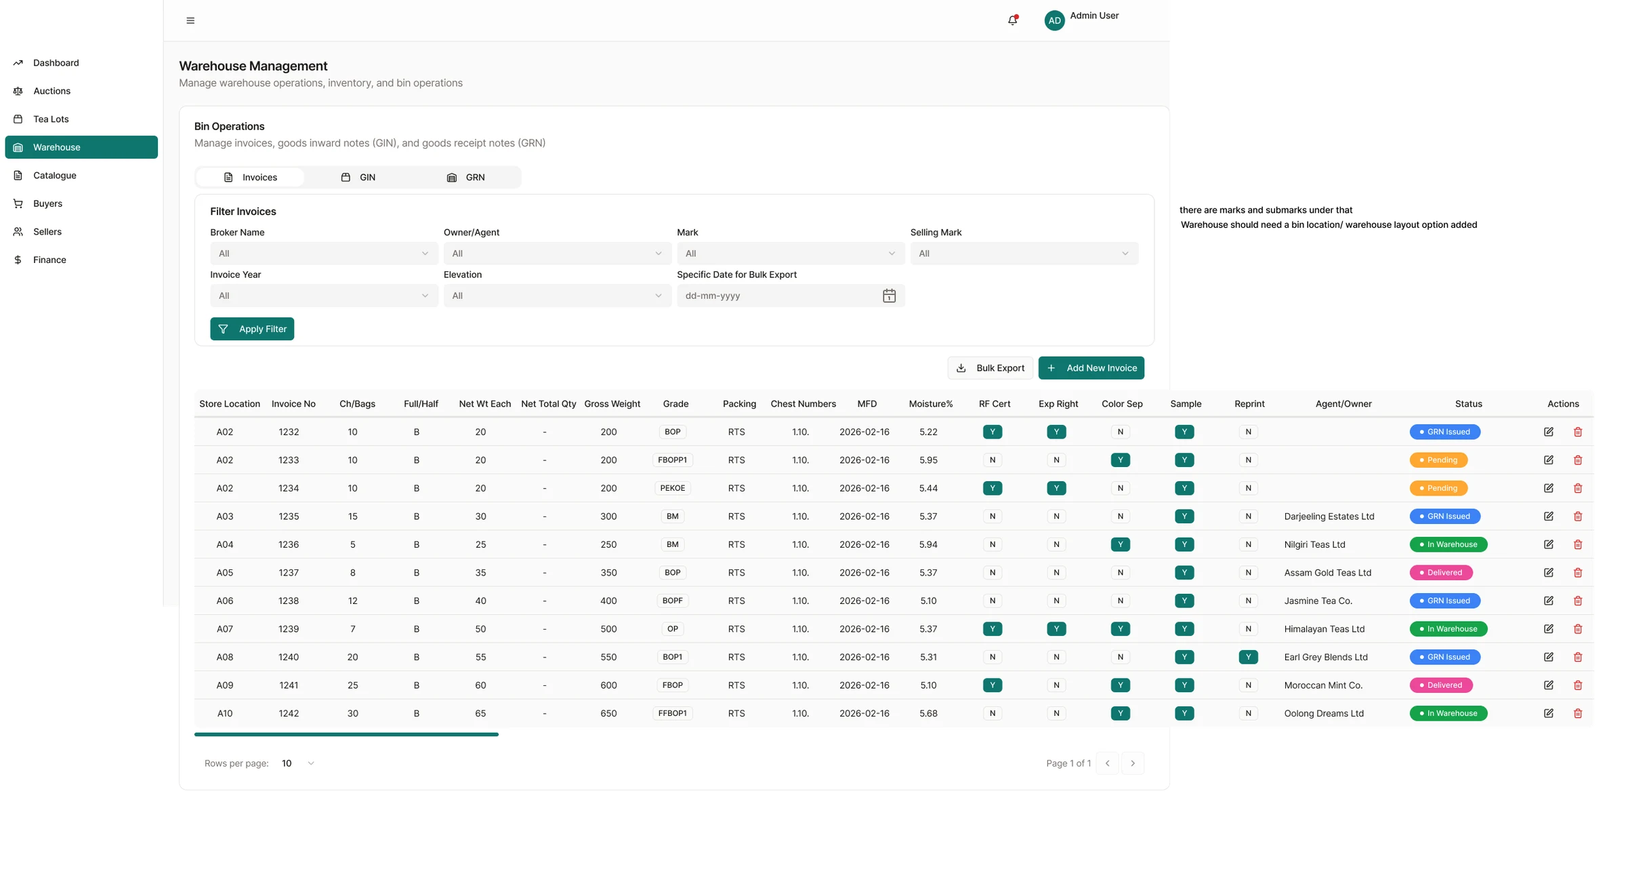Toggle Color Sep flag for invoice 1233

pyautogui.click(x=1121, y=460)
